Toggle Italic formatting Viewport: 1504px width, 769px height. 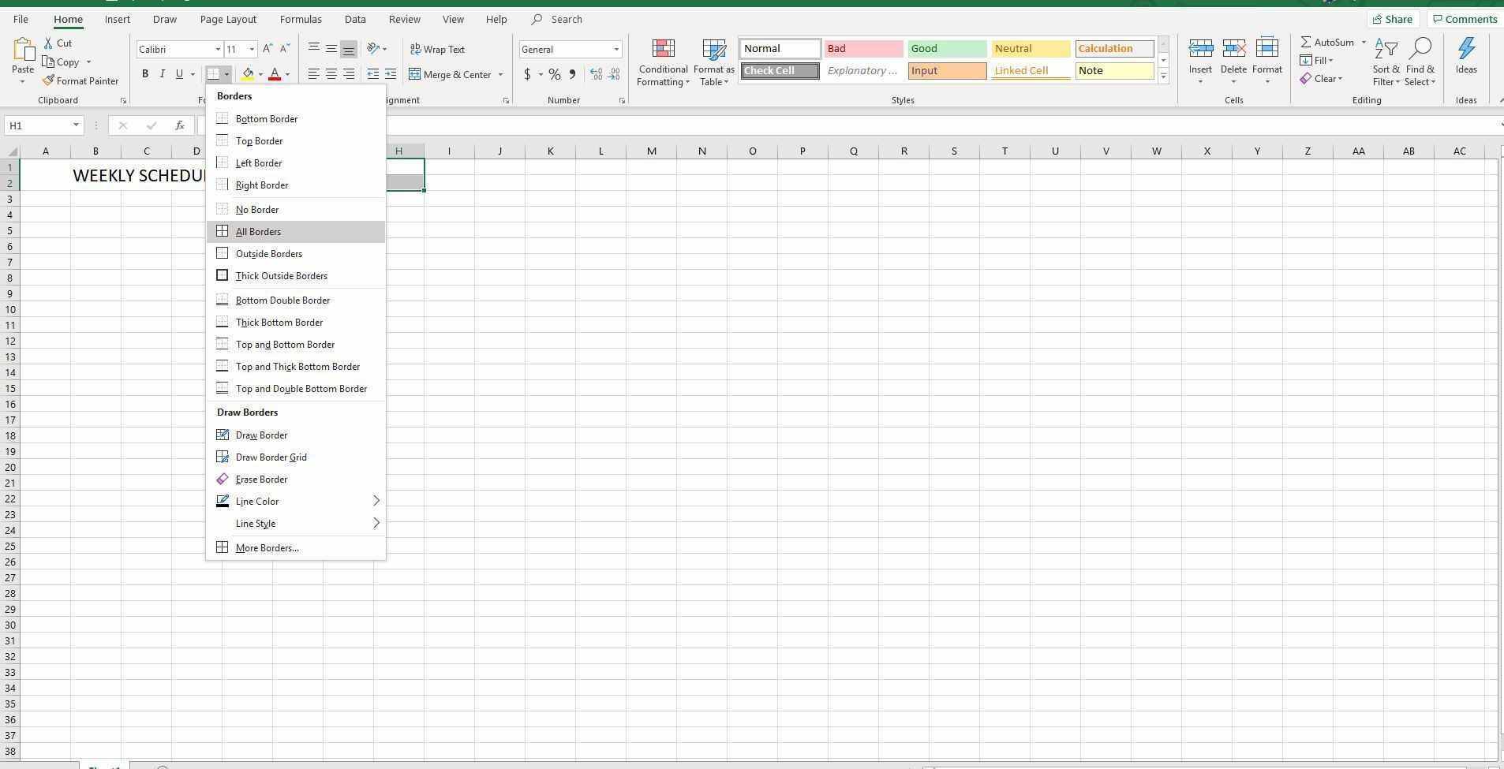[x=163, y=74]
